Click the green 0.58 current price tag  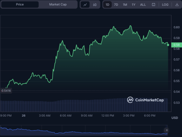pos(176,45)
